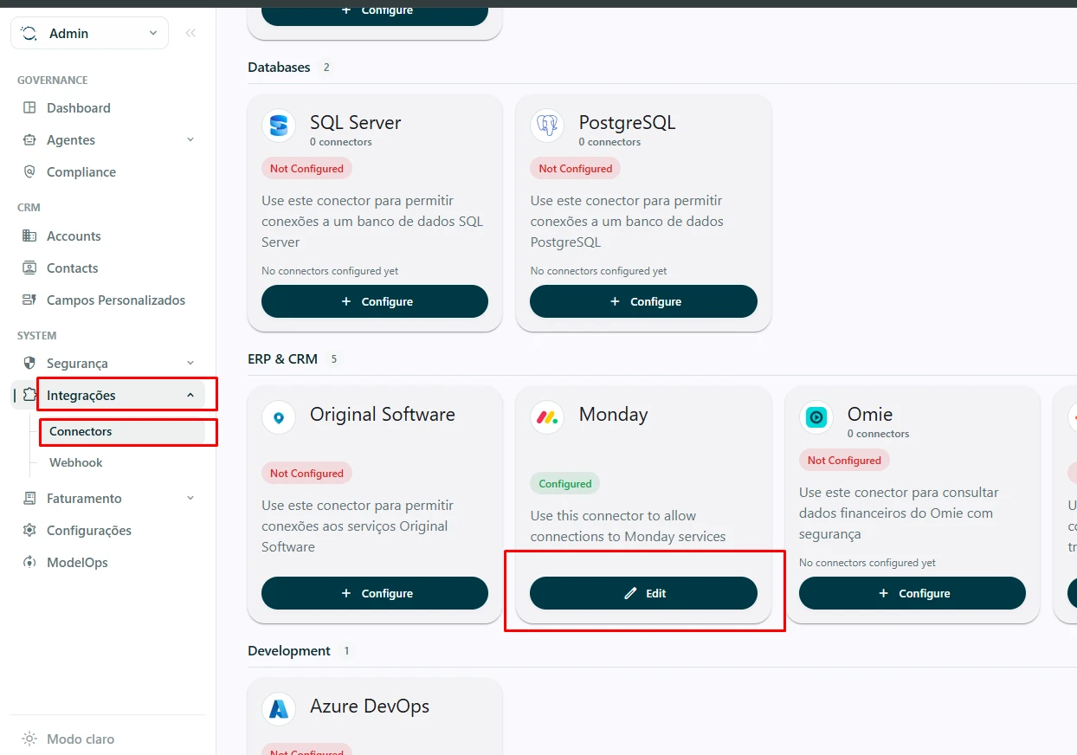Screen dimensions: 1077x755
Task: Expand the Segurança submenu chevron
Action: (x=190, y=363)
